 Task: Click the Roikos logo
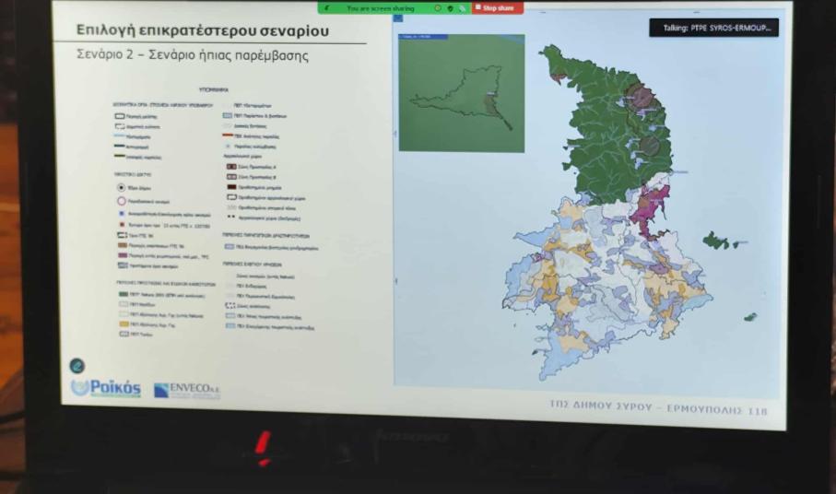(x=106, y=389)
